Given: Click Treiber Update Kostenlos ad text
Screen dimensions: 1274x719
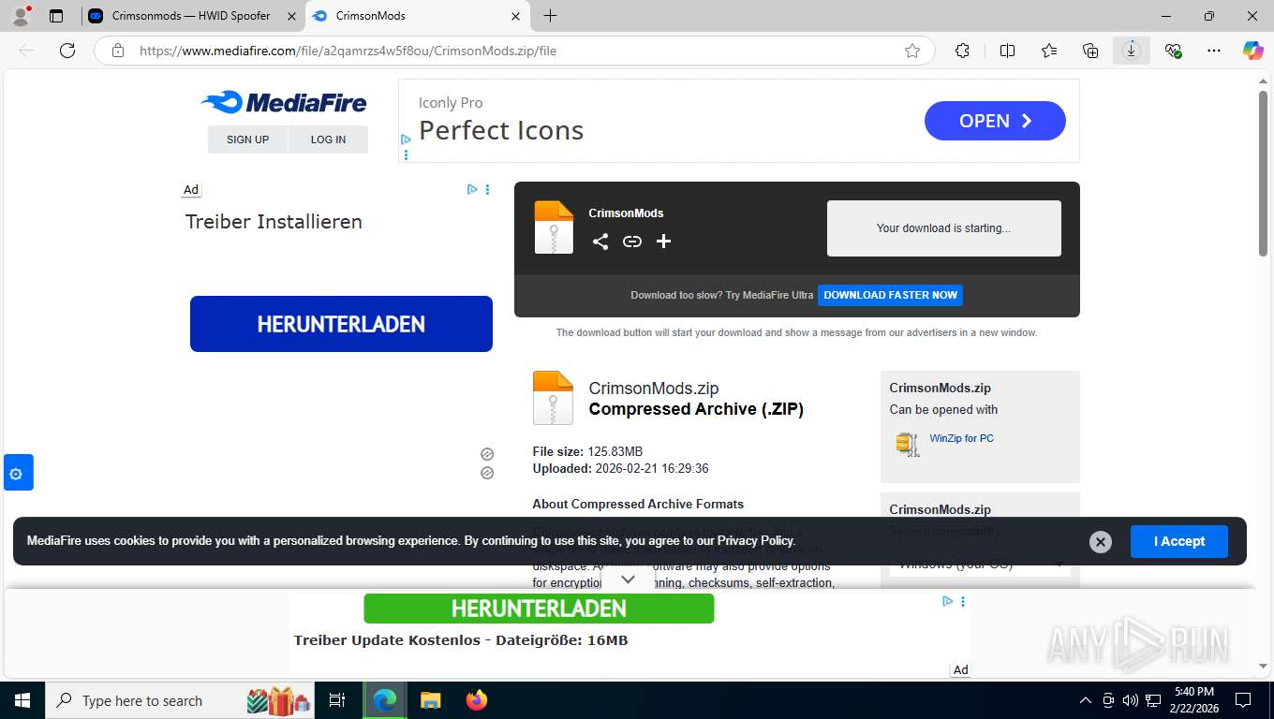Looking at the screenshot, I should click(x=461, y=640).
